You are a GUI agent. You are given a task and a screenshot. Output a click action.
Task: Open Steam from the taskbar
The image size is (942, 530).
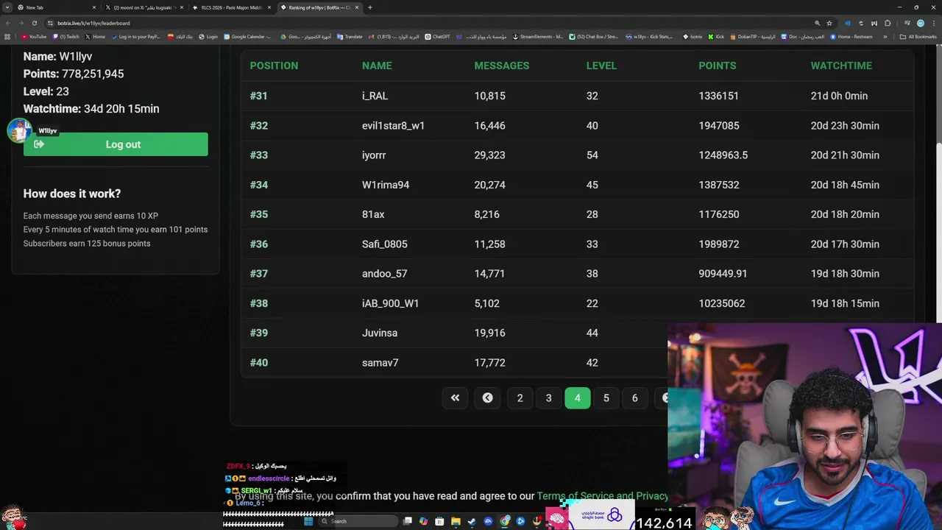point(472,521)
